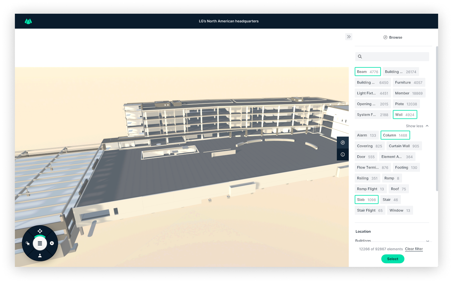The height and width of the screenshot is (283, 453).
Task: Toggle the Furniture 4057 filter
Action: click(409, 82)
